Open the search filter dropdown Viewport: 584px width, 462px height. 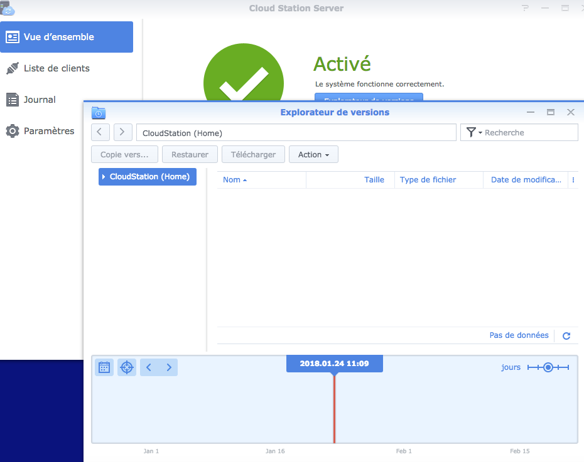pyautogui.click(x=474, y=132)
